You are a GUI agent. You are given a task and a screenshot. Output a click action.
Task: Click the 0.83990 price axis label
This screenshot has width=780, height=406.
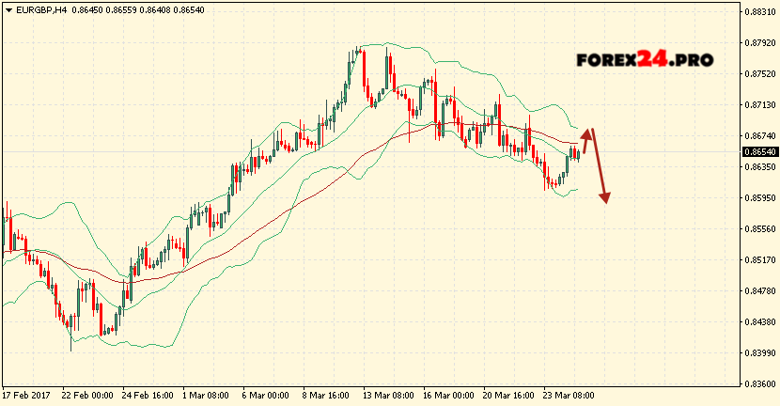coord(759,352)
